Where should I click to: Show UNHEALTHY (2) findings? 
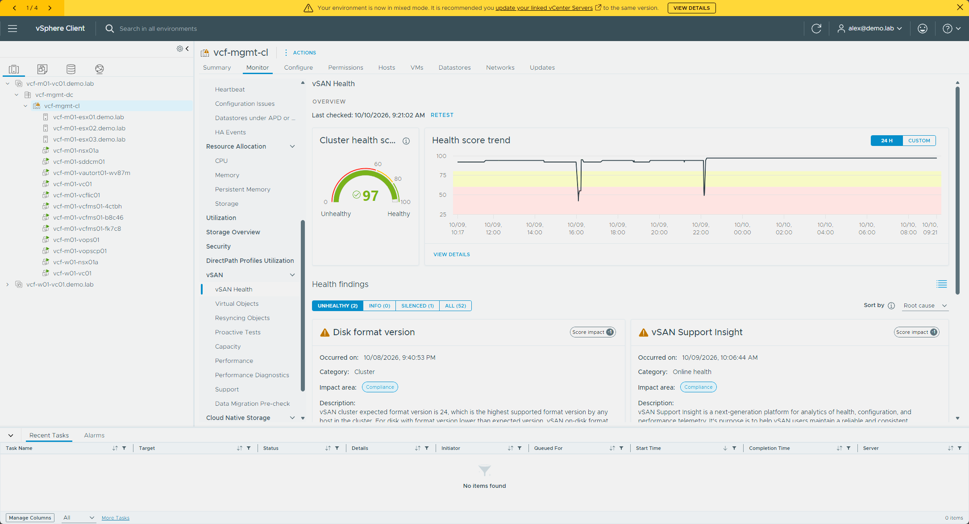pos(337,306)
